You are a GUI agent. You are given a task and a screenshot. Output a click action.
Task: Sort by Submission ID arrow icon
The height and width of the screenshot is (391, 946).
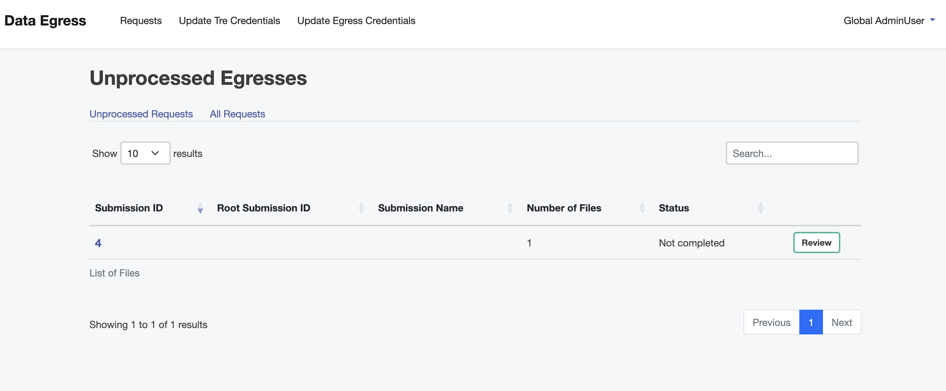click(200, 208)
